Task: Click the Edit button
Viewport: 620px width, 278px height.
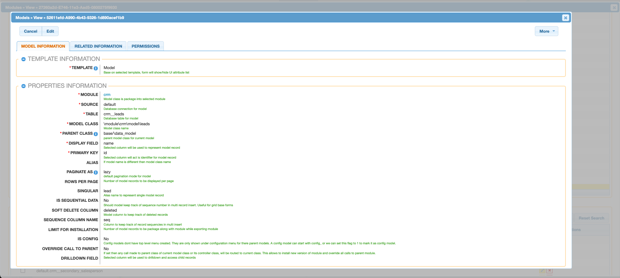Action: click(x=50, y=31)
